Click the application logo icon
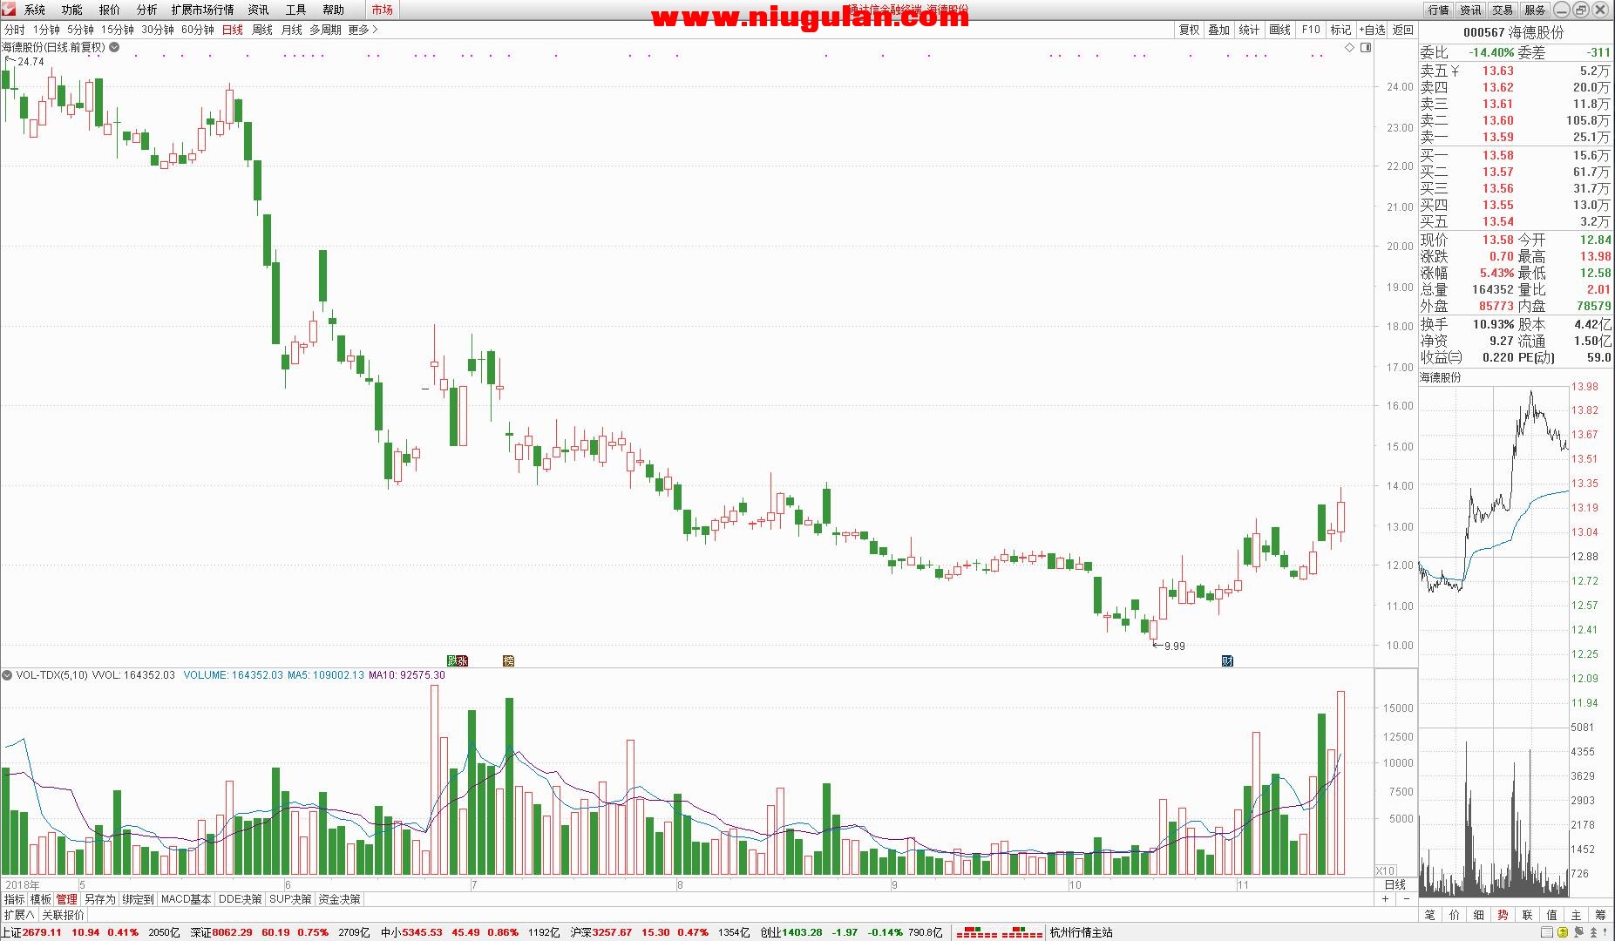This screenshot has height=941, width=1615. point(9,10)
